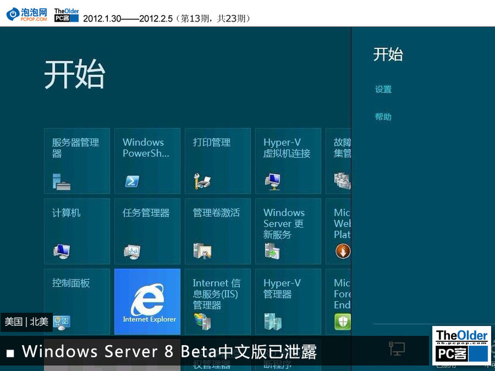The width and height of the screenshot is (495, 371).
Task: Open Hyper-V 虚拟机连接 tile
Action: [288, 161]
